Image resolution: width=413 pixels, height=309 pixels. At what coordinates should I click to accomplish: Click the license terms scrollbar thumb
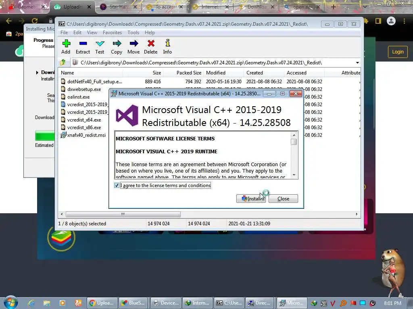coord(294,142)
